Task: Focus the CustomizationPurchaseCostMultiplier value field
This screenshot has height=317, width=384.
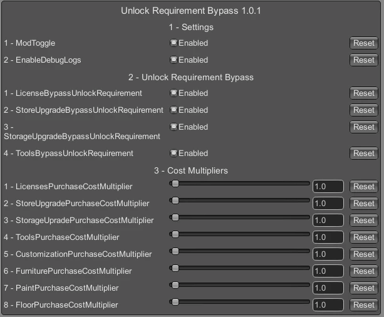Action: click(328, 254)
